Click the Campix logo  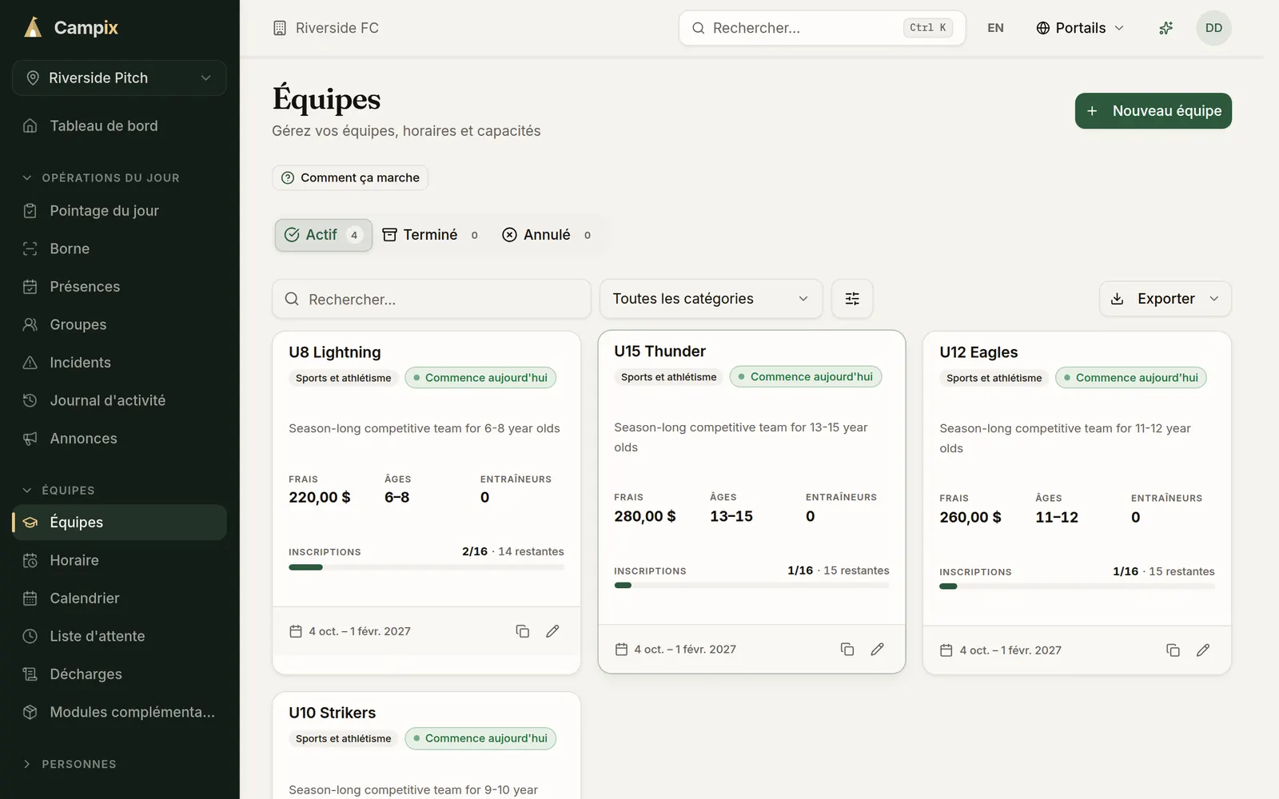coord(71,28)
